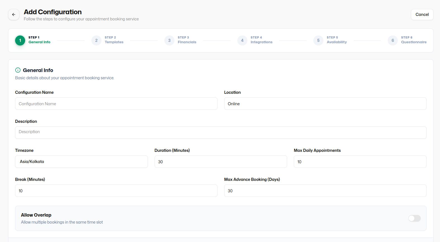Go to the Availability step label
The width and height of the screenshot is (440, 242).
pos(337,42)
